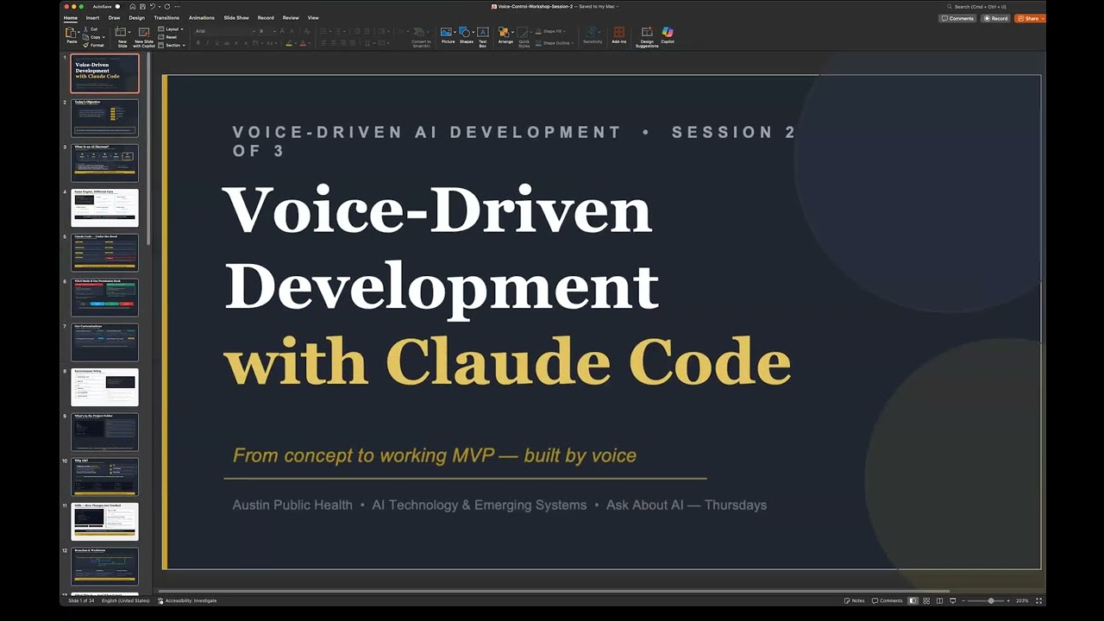
Task: Click the font color swatch
Action: pyautogui.click(x=303, y=43)
